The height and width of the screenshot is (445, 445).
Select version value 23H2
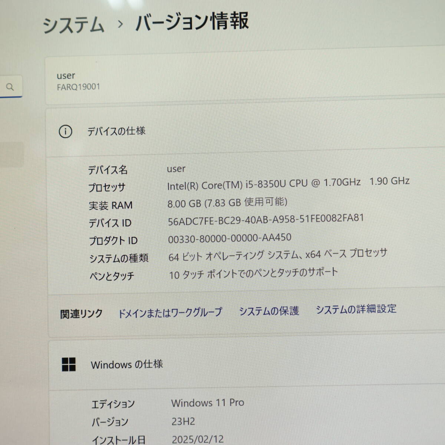point(183,421)
